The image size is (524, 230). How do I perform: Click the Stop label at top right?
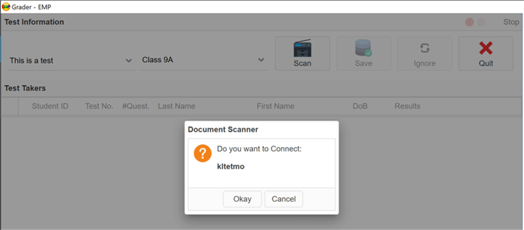511,22
